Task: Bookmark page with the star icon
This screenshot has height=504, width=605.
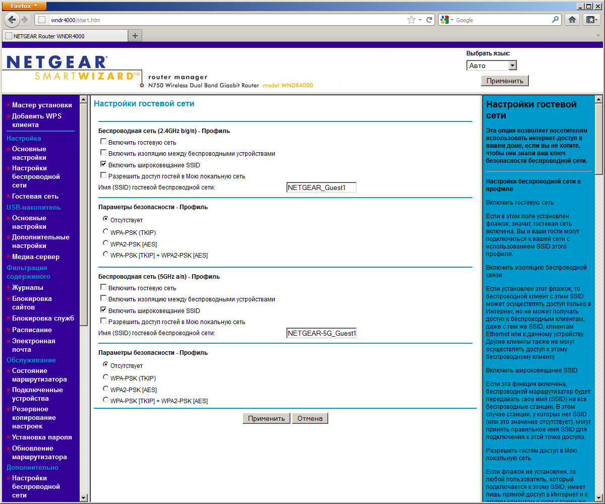Action: (x=411, y=20)
